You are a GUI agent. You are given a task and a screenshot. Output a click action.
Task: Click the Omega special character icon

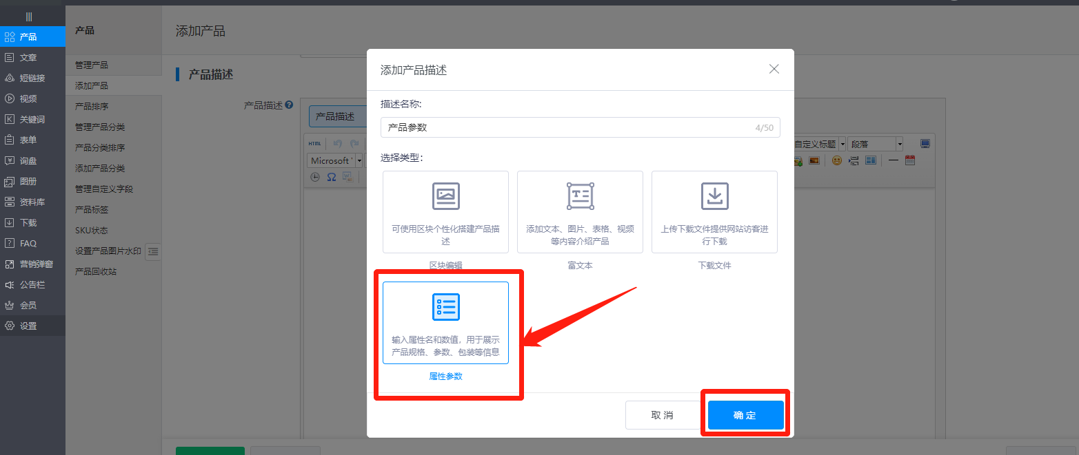[331, 177]
